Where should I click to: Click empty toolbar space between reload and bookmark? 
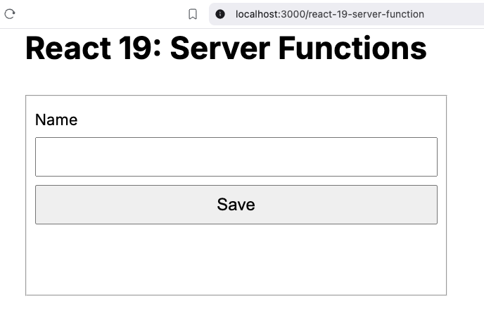pos(98,14)
